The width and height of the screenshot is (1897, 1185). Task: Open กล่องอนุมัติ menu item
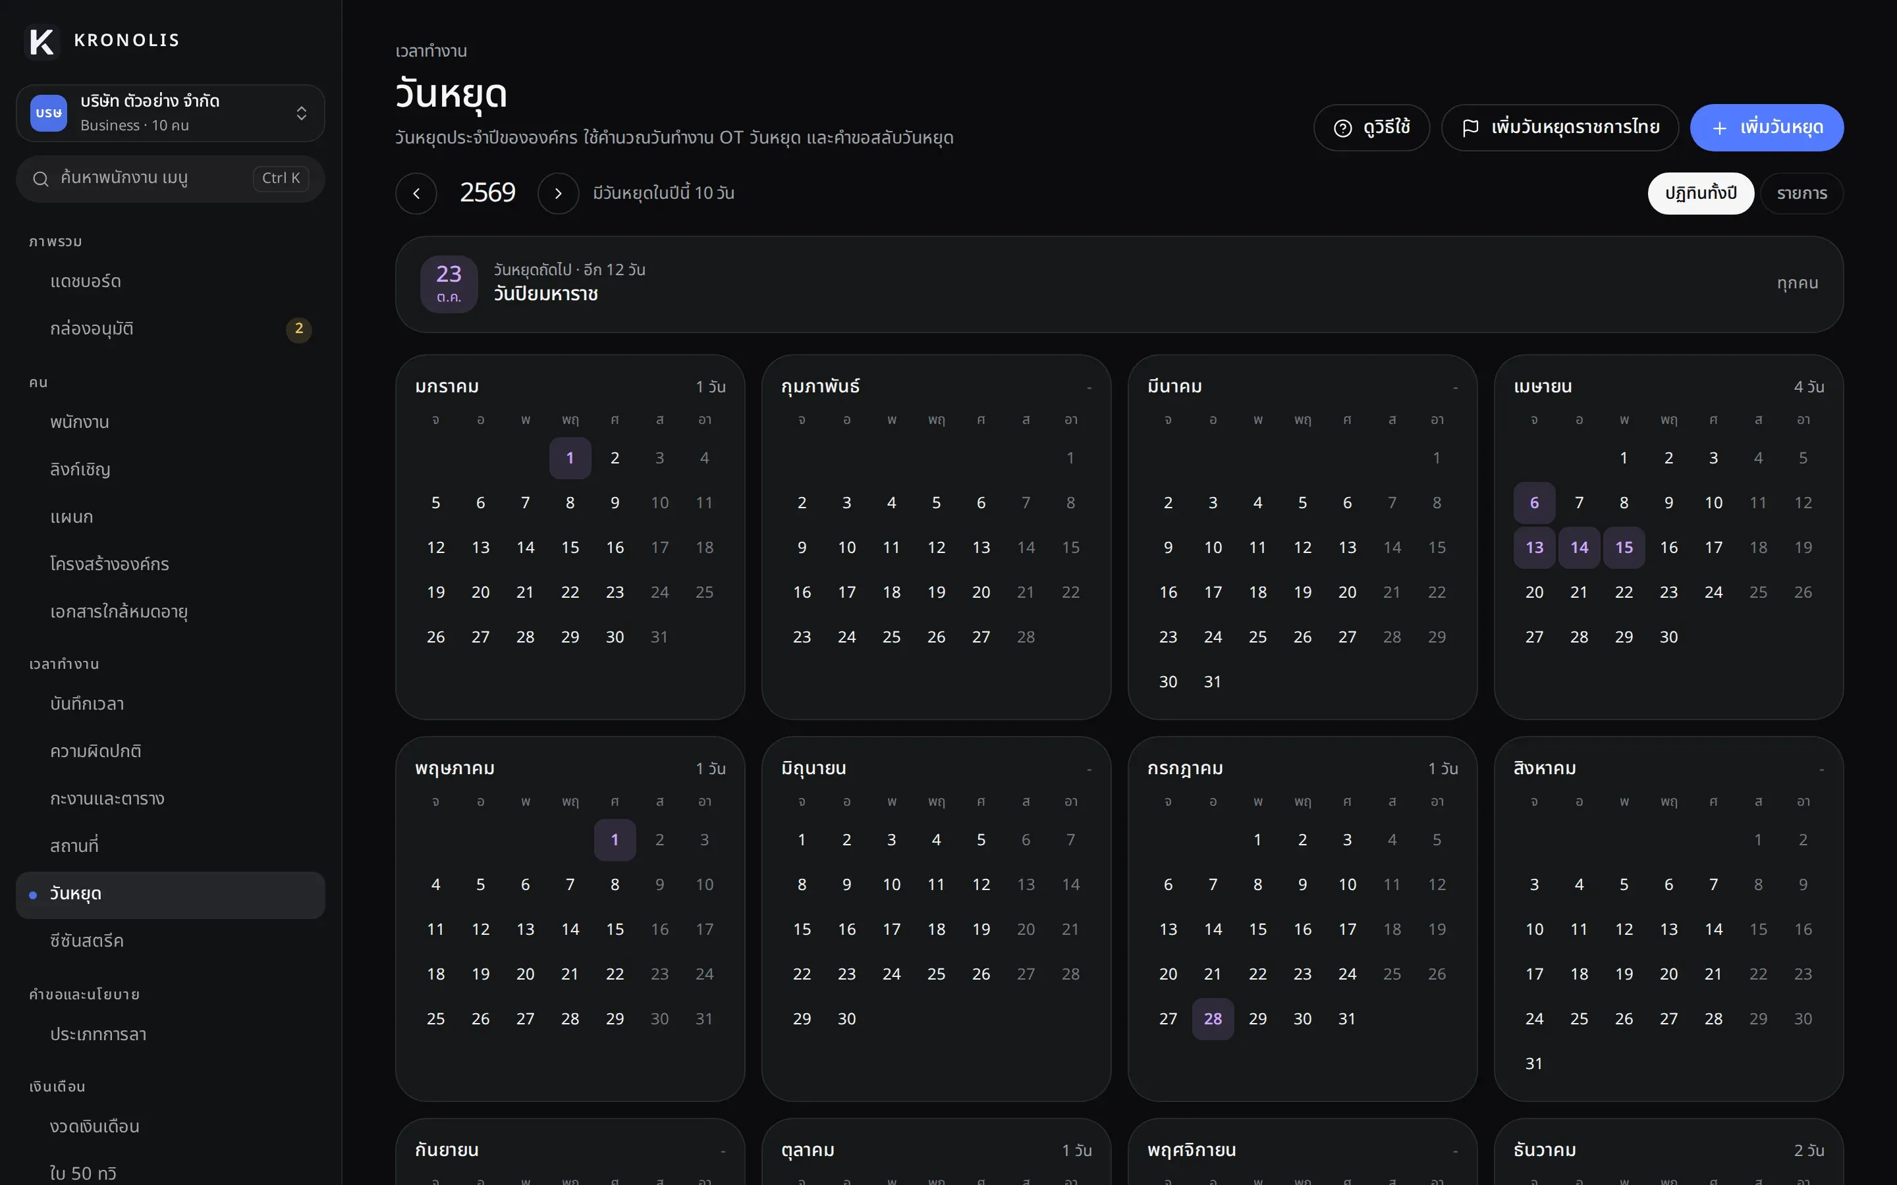click(x=170, y=329)
